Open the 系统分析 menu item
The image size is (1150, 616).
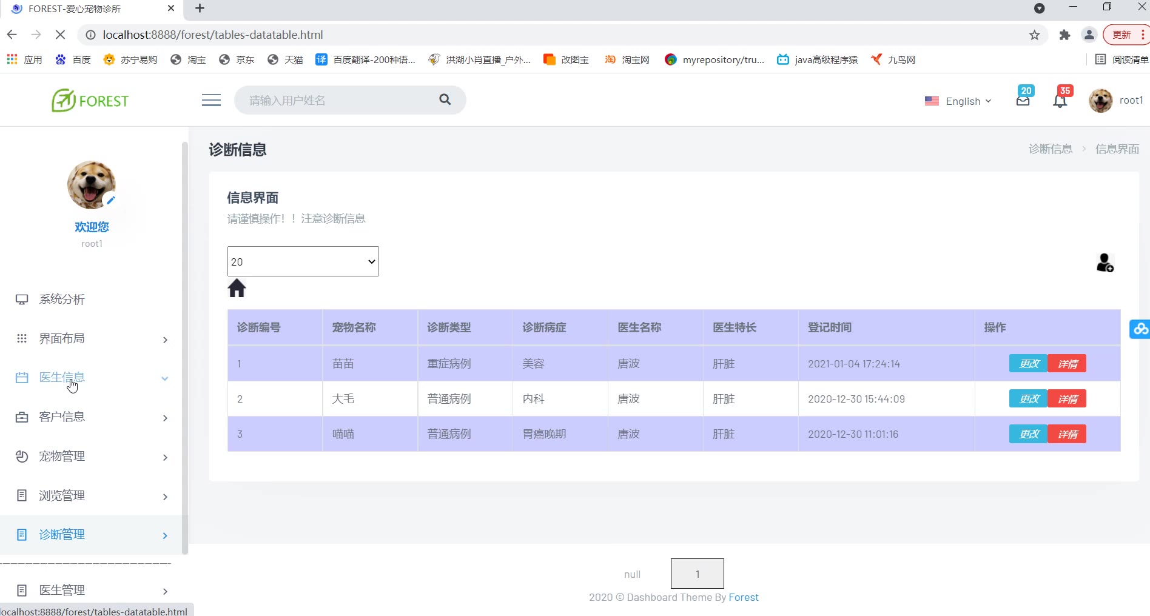[62, 300]
